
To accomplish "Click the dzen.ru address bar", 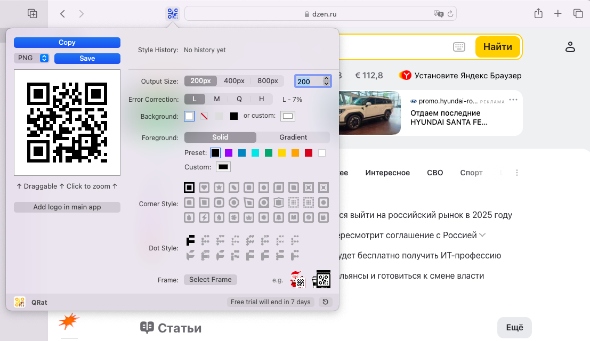I will click(320, 14).
